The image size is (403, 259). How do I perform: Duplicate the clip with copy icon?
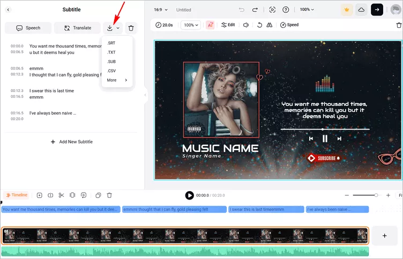98,195
